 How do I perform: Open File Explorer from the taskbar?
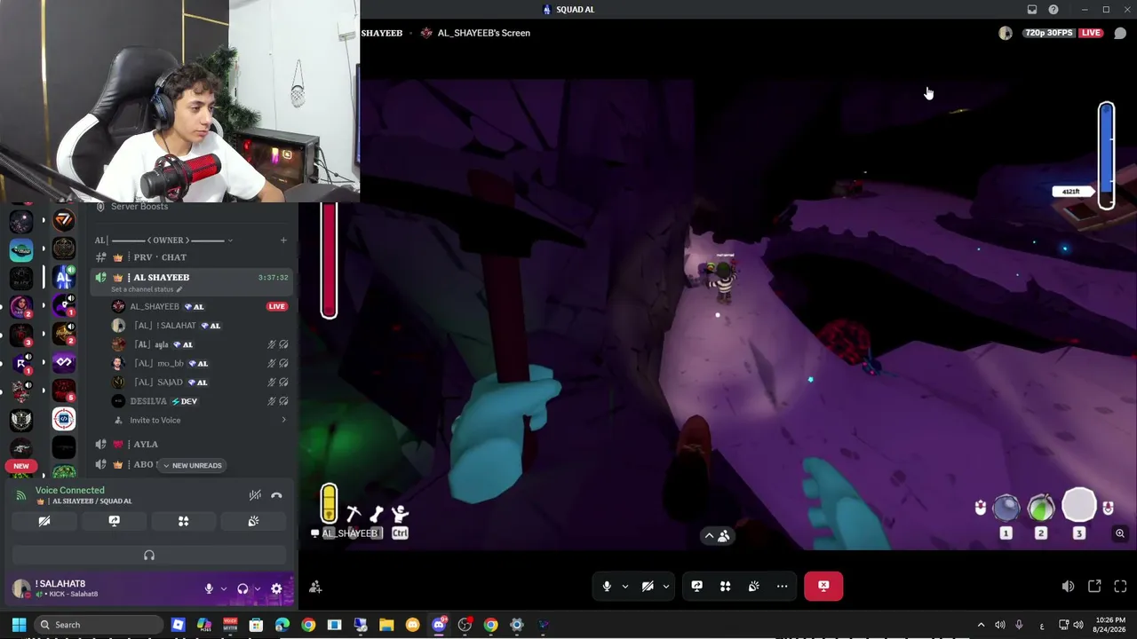pyautogui.click(x=386, y=625)
